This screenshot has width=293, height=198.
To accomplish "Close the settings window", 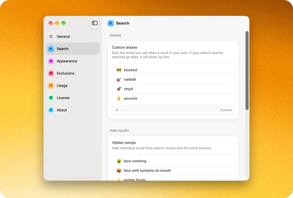I will click(51, 23).
